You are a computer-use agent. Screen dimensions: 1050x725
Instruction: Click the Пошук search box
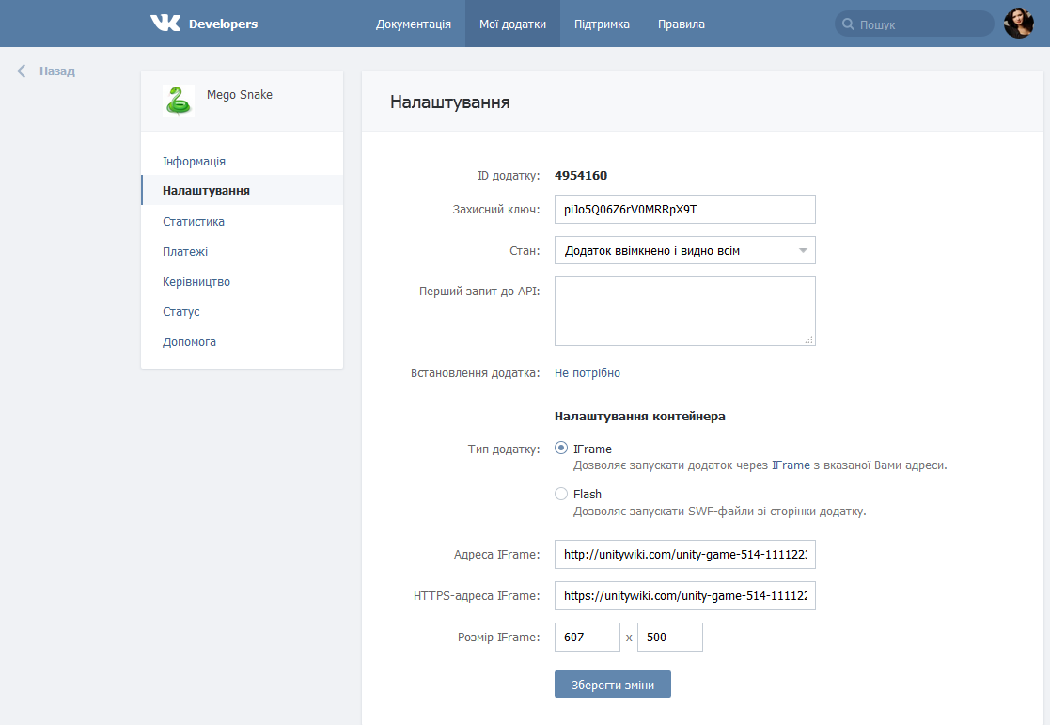click(921, 24)
